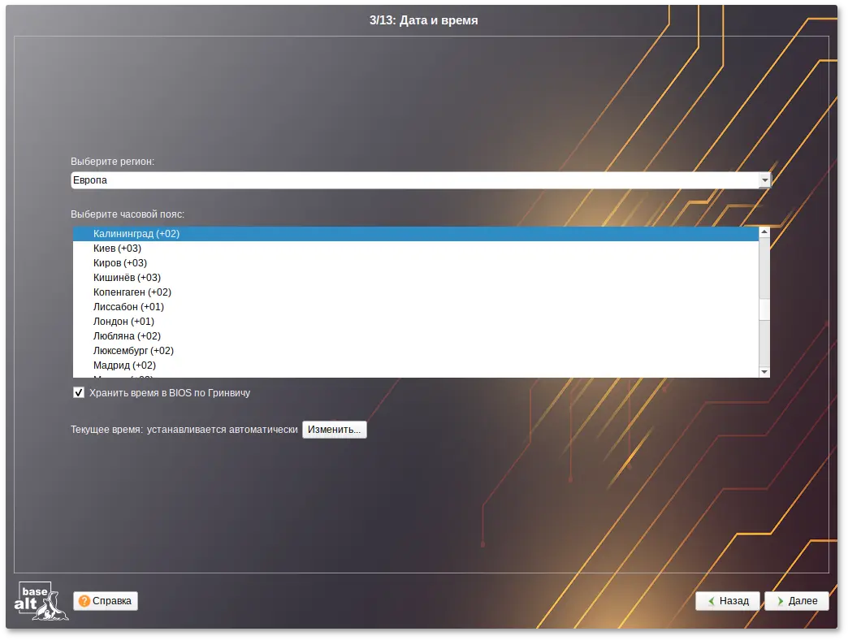Select Мадрид (+02) time zone entry
This screenshot has width=848, height=640.
click(124, 365)
